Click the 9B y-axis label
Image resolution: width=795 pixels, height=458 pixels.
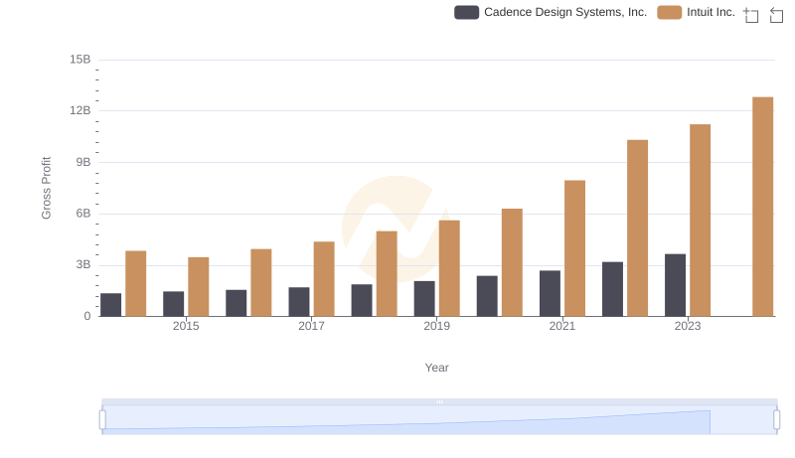(x=83, y=163)
